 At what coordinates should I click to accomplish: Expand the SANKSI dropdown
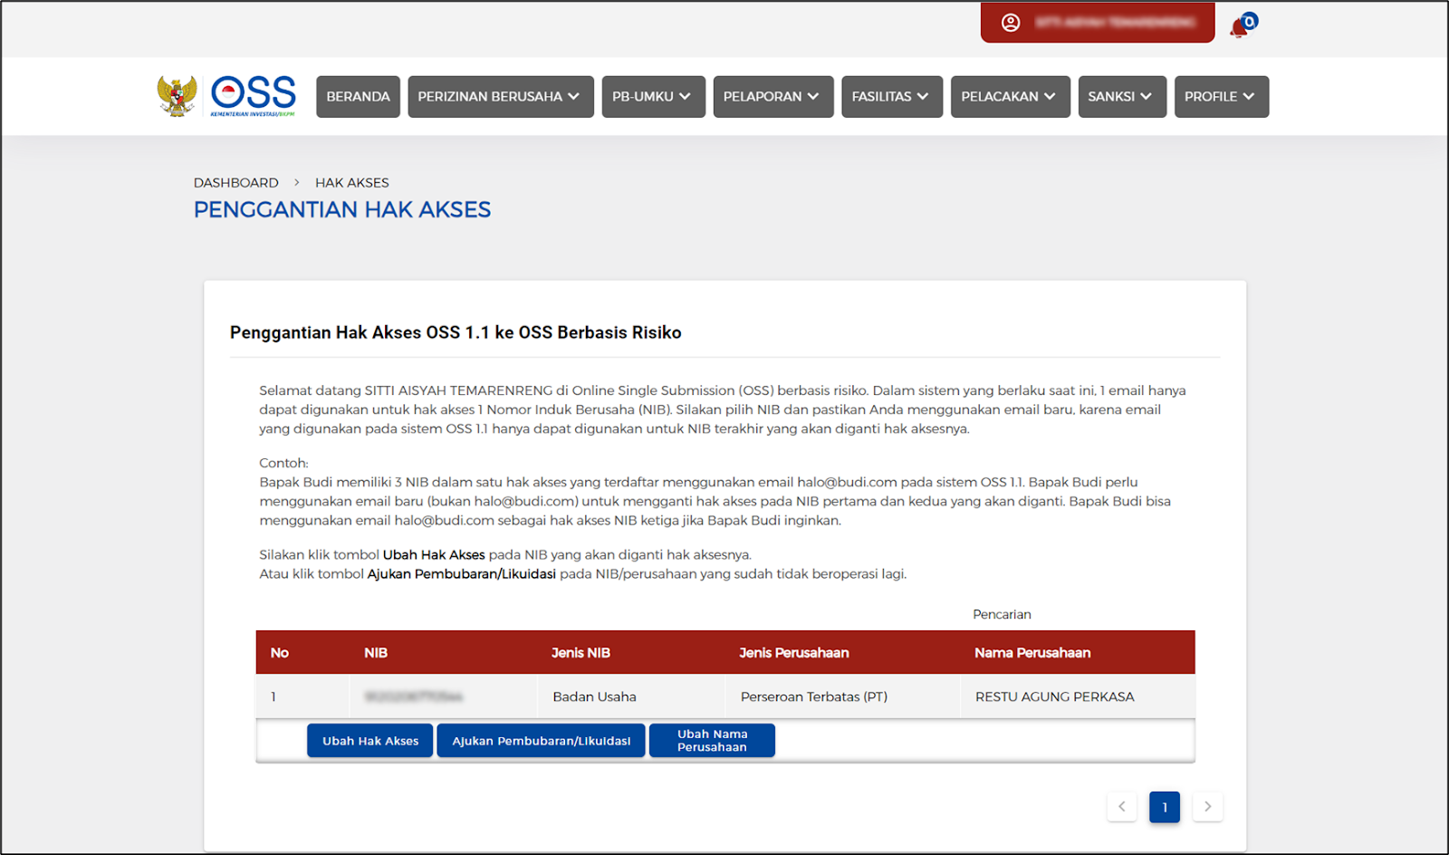pyautogui.click(x=1122, y=96)
